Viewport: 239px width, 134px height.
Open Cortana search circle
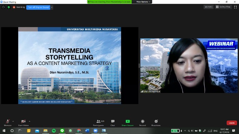point(12,131)
